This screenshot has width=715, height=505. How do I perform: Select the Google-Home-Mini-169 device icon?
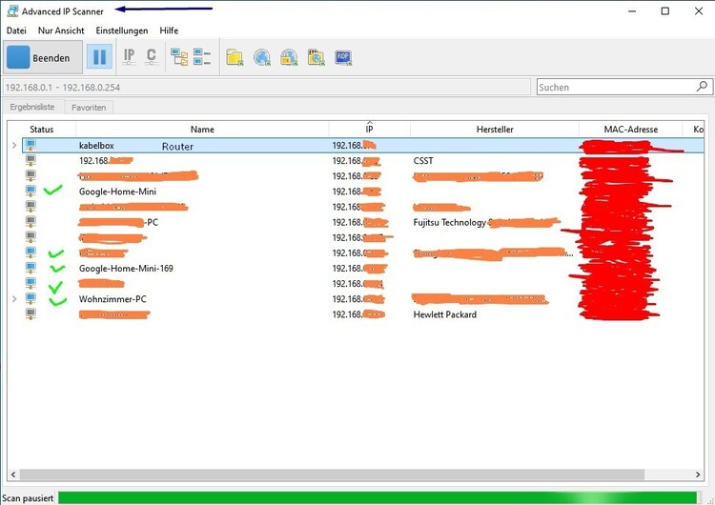tap(31, 268)
